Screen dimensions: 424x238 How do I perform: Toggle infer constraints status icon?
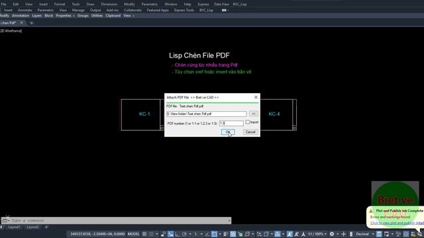(x=163, y=234)
